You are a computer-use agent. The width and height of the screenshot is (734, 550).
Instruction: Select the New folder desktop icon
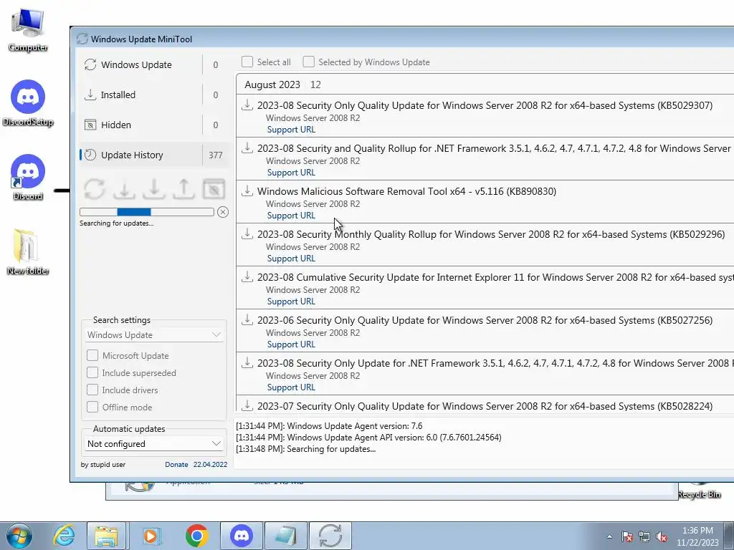28,251
